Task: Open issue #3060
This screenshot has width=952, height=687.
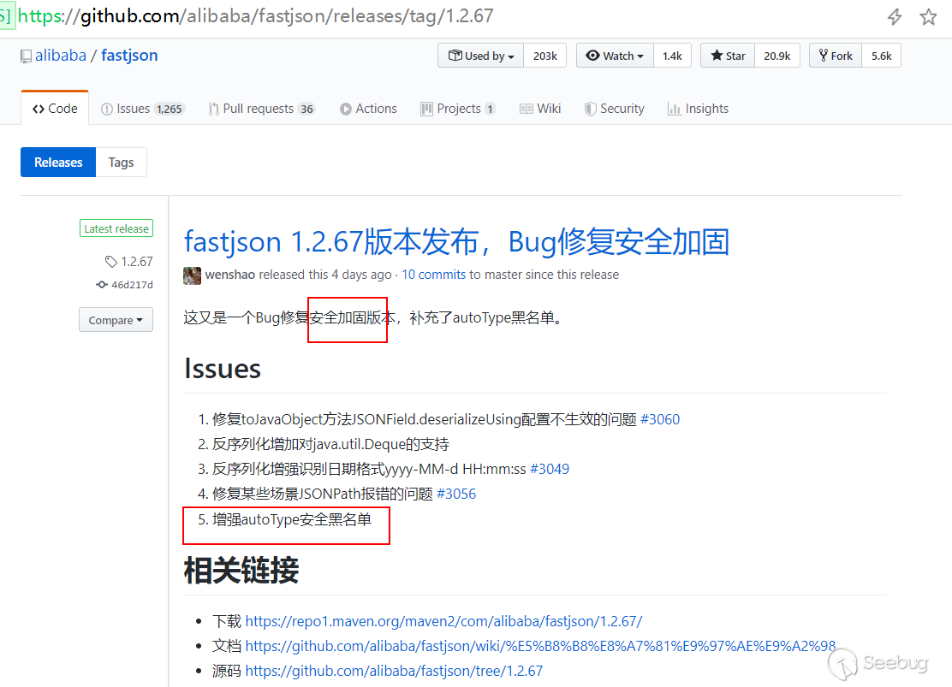Action: [x=660, y=419]
